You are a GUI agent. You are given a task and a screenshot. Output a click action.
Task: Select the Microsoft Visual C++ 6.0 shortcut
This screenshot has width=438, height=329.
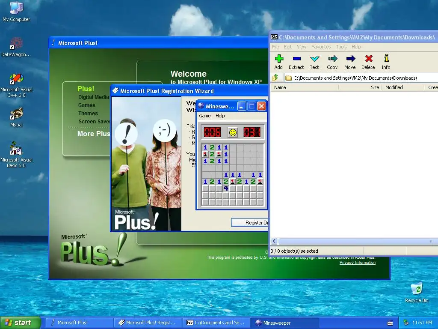click(16, 85)
